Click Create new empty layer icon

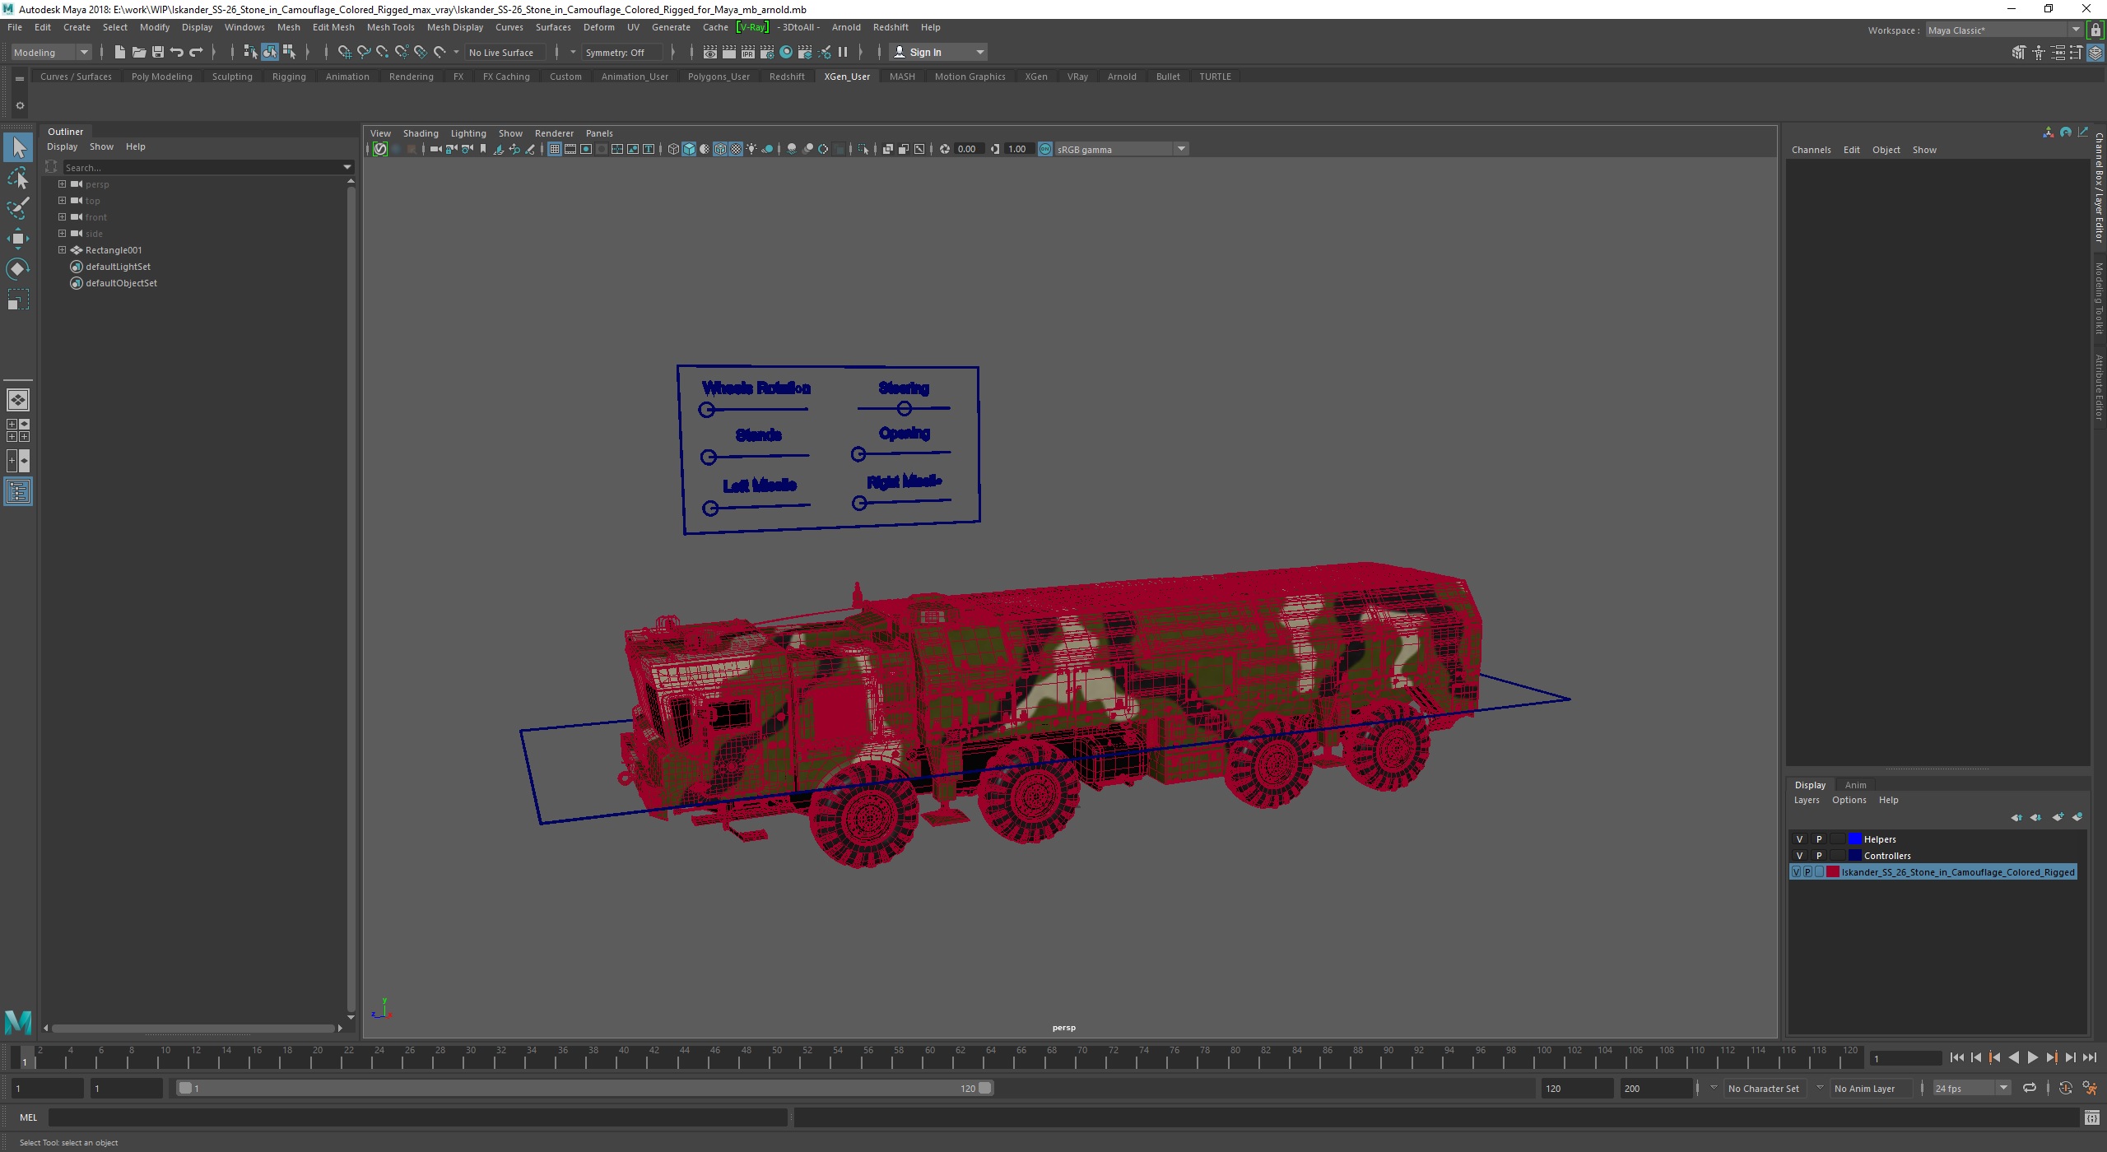[x=2058, y=817]
